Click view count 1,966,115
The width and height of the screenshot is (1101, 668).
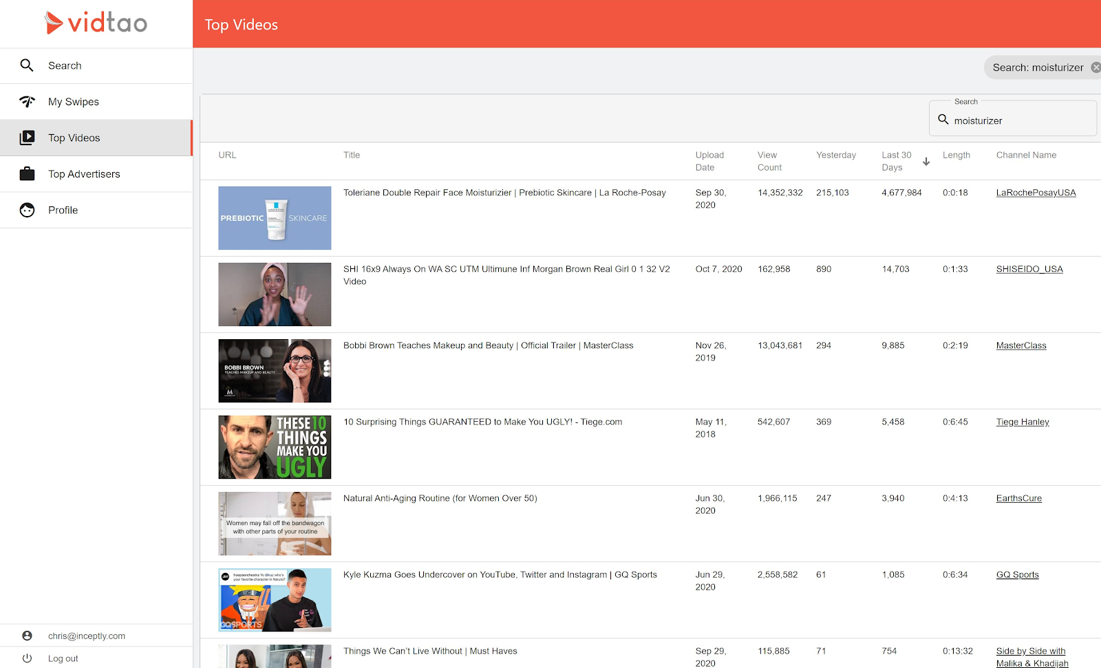coord(778,498)
